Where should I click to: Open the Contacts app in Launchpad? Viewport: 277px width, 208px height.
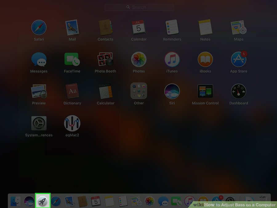tap(105, 27)
